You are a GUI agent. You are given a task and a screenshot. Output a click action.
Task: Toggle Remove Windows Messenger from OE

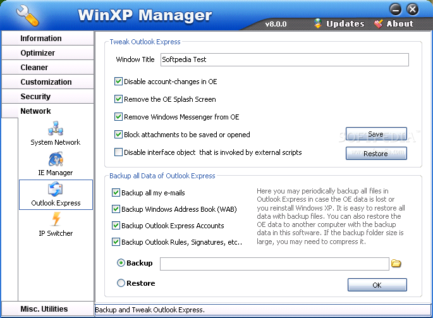click(118, 117)
